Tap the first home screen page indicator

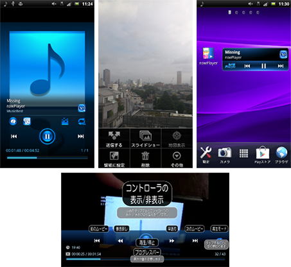pos(229,12)
